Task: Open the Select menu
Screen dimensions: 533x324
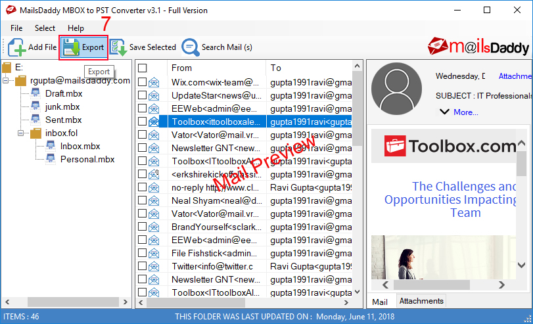Action: pos(45,28)
